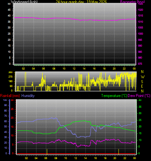Image resolution: width=151 pixels, height=161 pixels.
Task: Click the '24 hour graph day : 19 May 2026' heading
Action: pyautogui.click(x=81, y=2)
